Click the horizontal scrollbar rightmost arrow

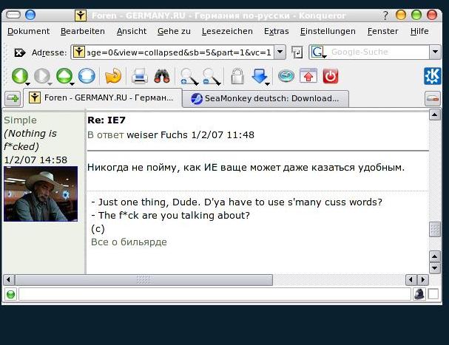coord(423,279)
